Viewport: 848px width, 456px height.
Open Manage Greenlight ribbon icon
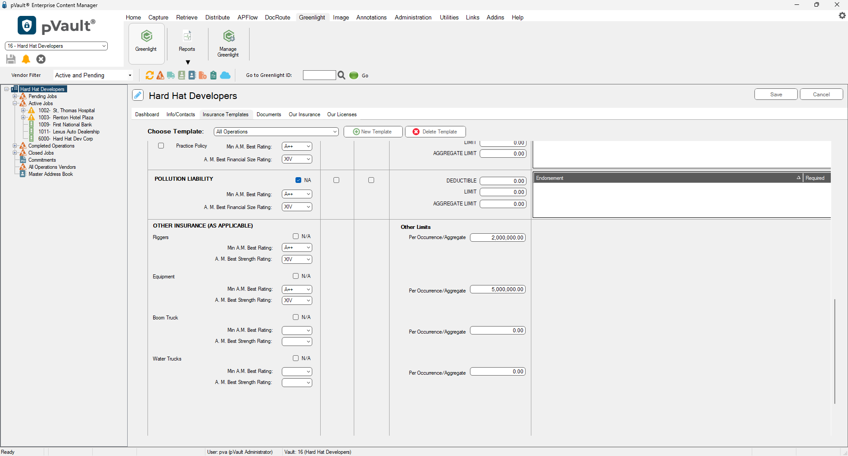point(228,42)
